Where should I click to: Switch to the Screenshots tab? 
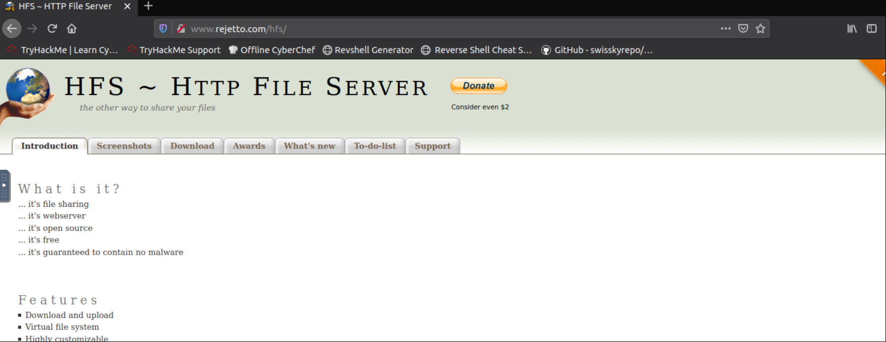124,146
